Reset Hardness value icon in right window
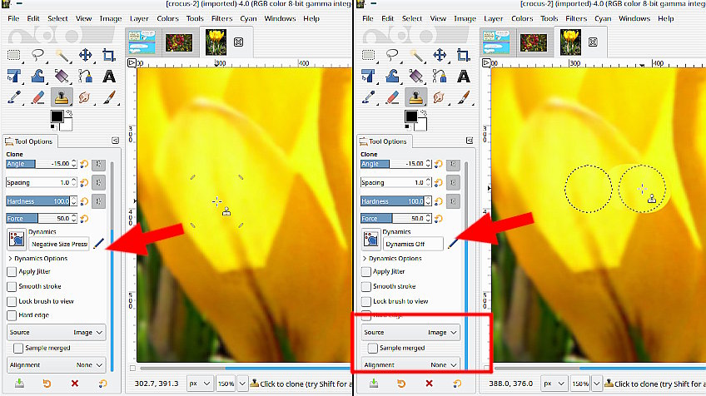 point(439,201)
